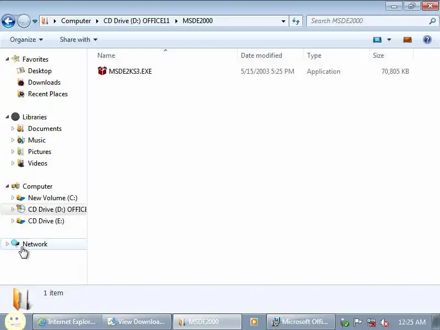Expand the arrow after OFFICE11 breadcrumb
Screen dimensions: 440x330
(x=176, y=21)
